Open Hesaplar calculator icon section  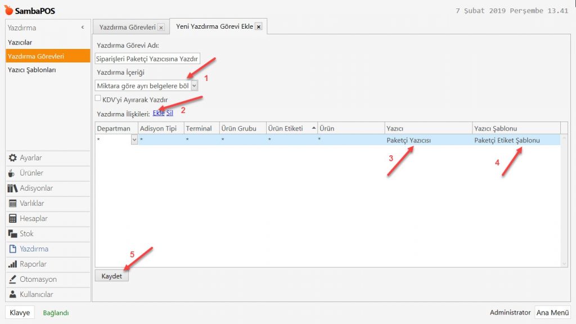12,219
